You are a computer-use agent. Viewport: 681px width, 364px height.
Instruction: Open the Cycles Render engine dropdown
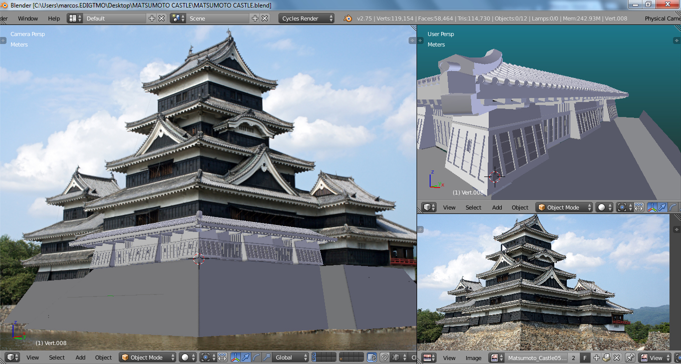point(306,18)
